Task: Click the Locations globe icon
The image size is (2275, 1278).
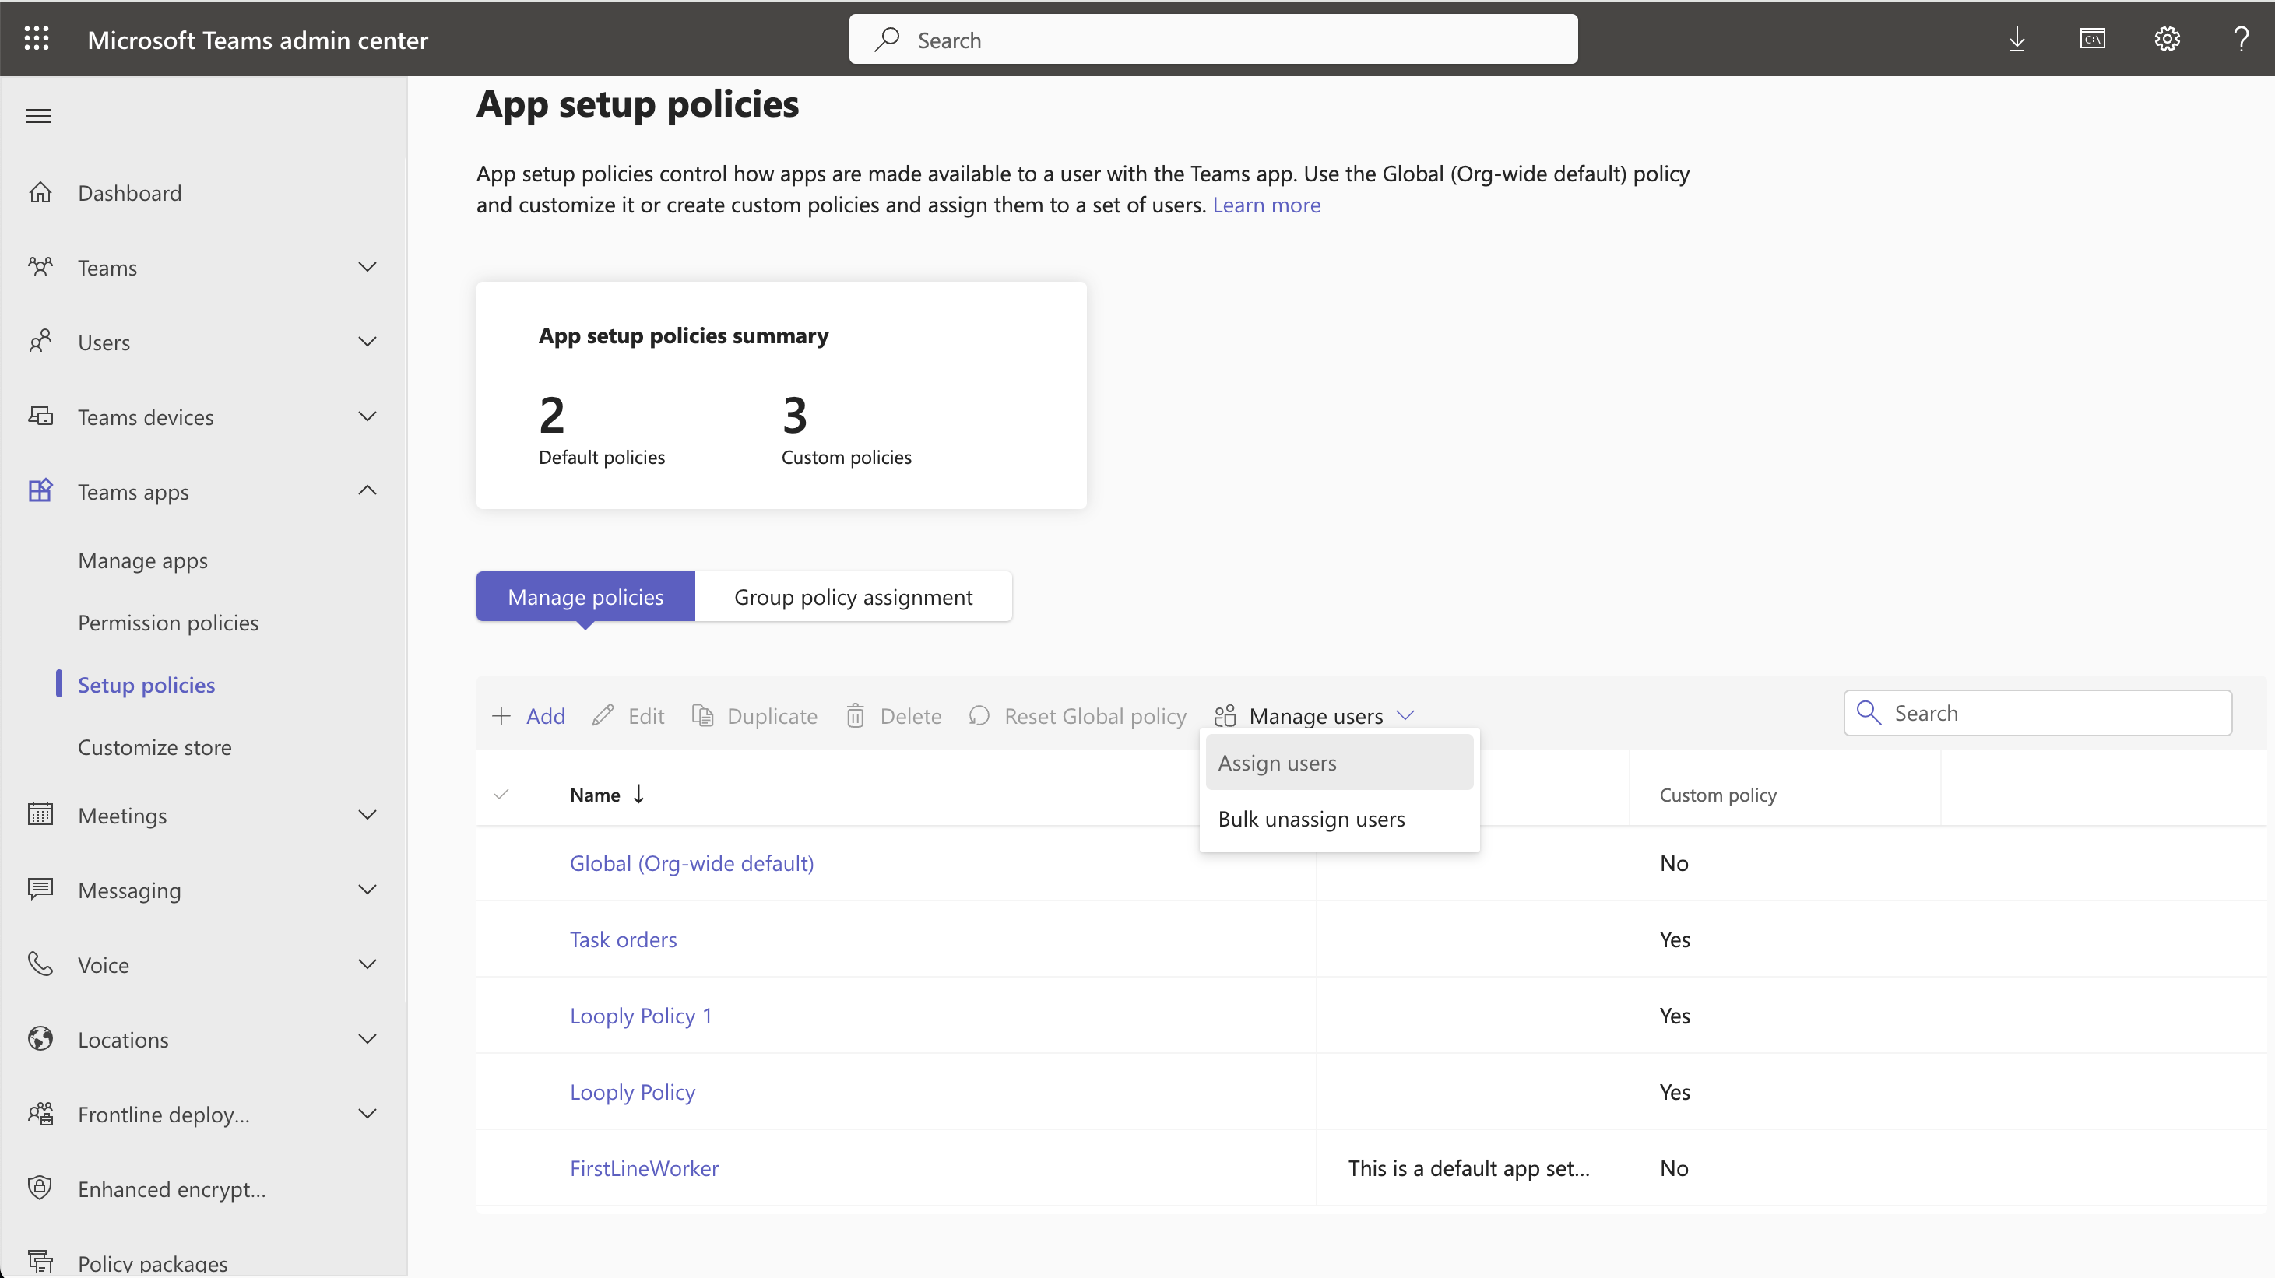Action: pos(40,1039)
